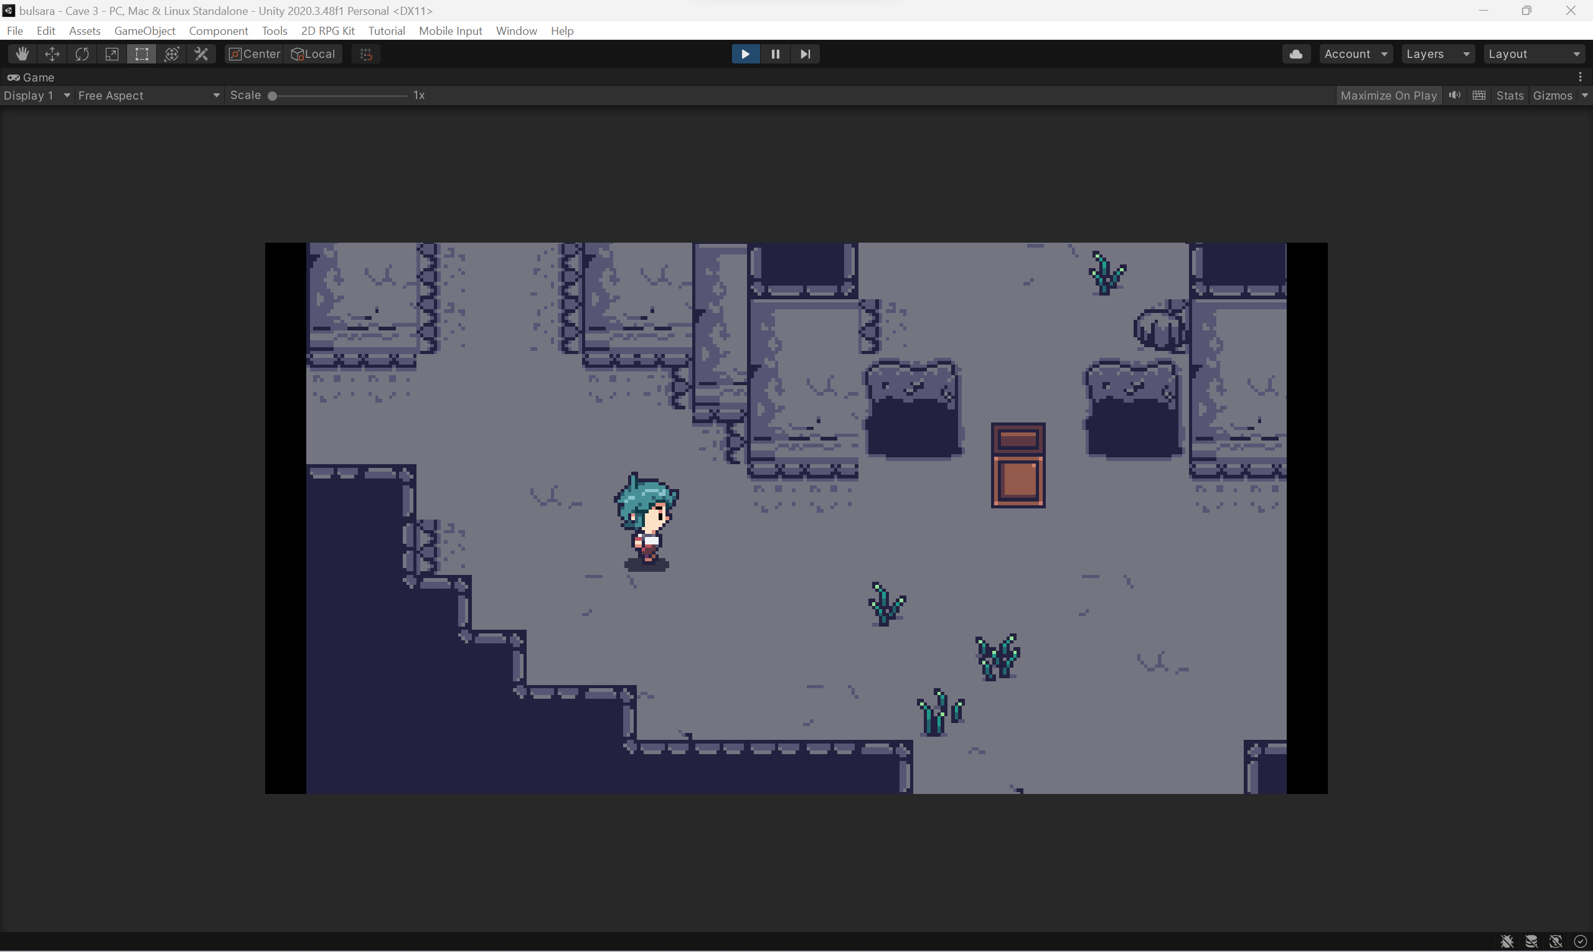Click the Scale slider handle

272,96
